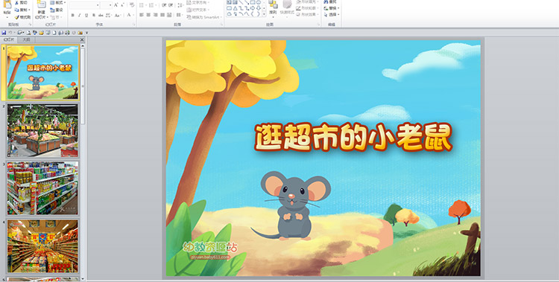This screenshot has width=559, height=282.
Task: Select the rounded rectangle shape
Action: [x=230, y=8]
